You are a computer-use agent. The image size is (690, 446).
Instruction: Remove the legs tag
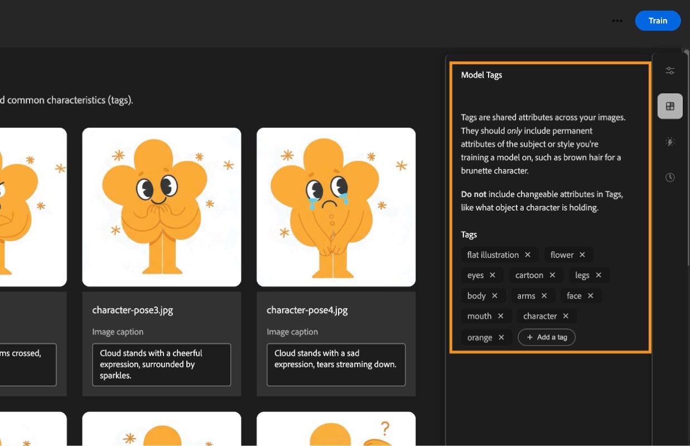(x=598, y=275)
